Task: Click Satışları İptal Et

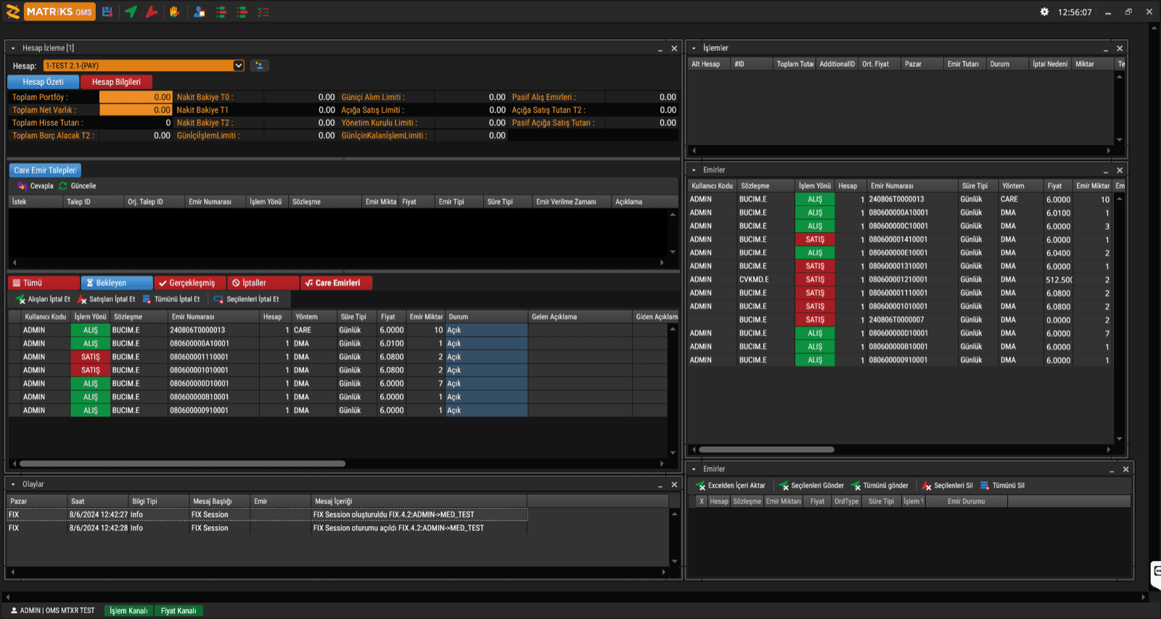Action: point(106,299)
